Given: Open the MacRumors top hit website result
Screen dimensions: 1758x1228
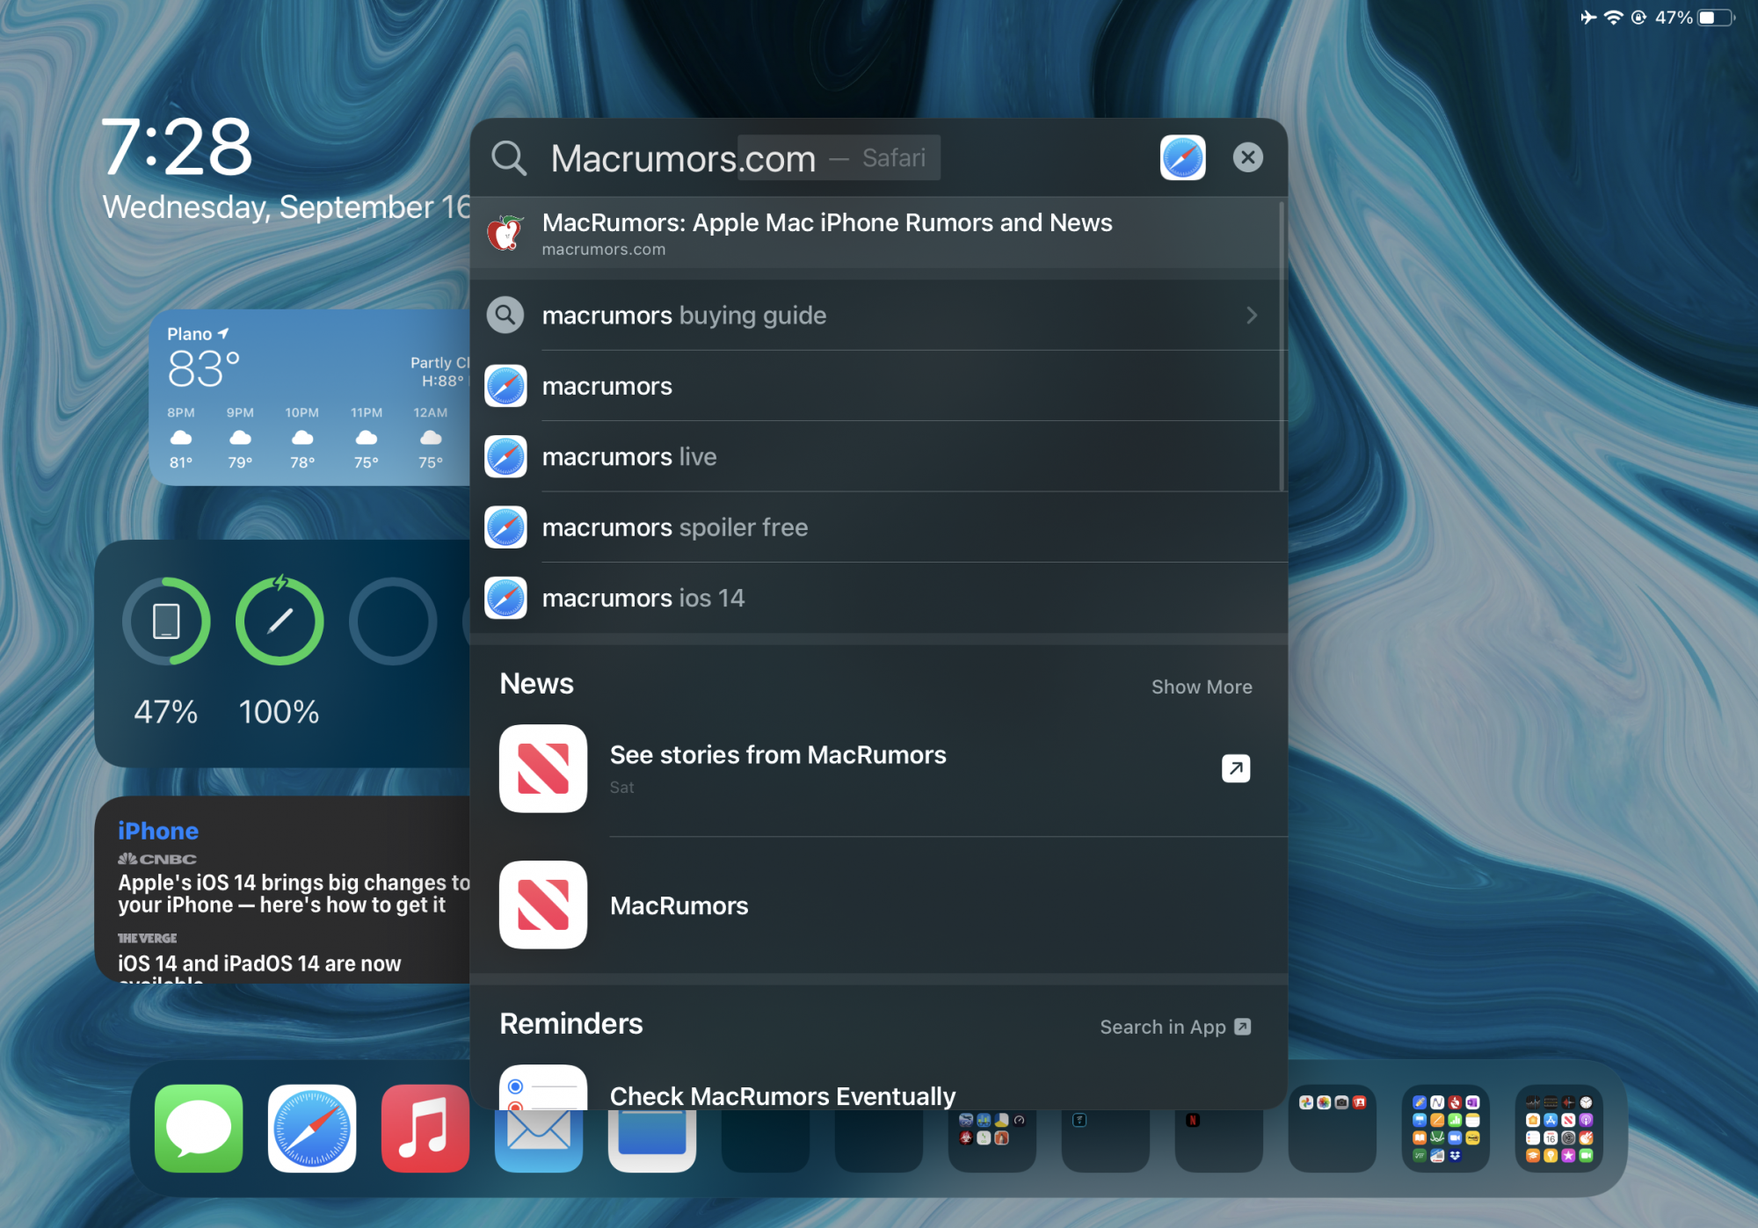Looking at the screenshot, I should pyautogui.click(x=826, y=233).
